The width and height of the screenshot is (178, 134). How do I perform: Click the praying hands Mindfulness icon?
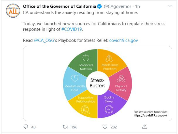tap(109, 59)
